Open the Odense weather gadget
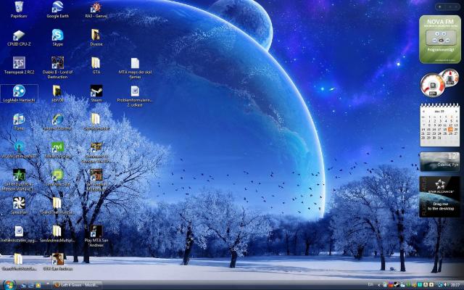 439,161
